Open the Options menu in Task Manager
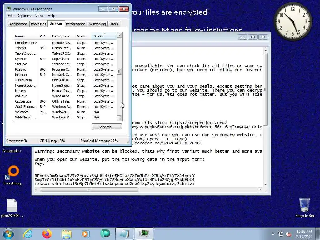 24,16
